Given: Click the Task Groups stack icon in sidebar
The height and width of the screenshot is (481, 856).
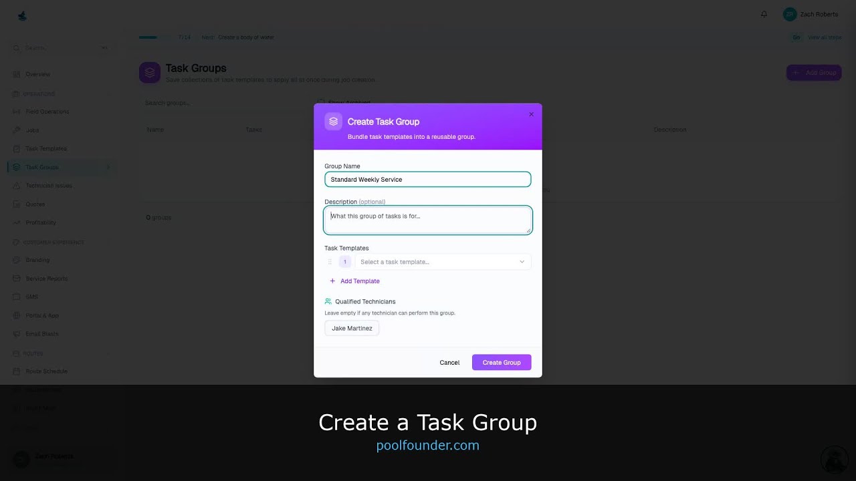Looking at the screenshot, I should (17, 167).
